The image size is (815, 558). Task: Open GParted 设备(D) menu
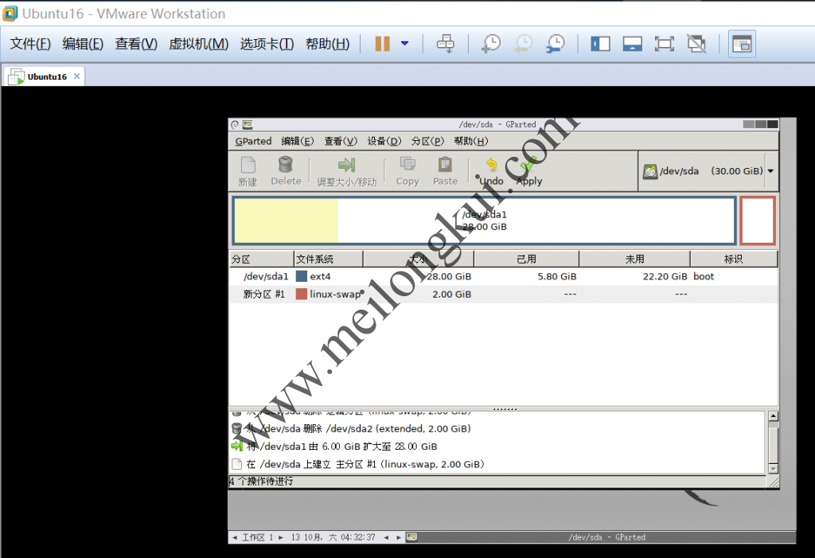coord(384,141)
